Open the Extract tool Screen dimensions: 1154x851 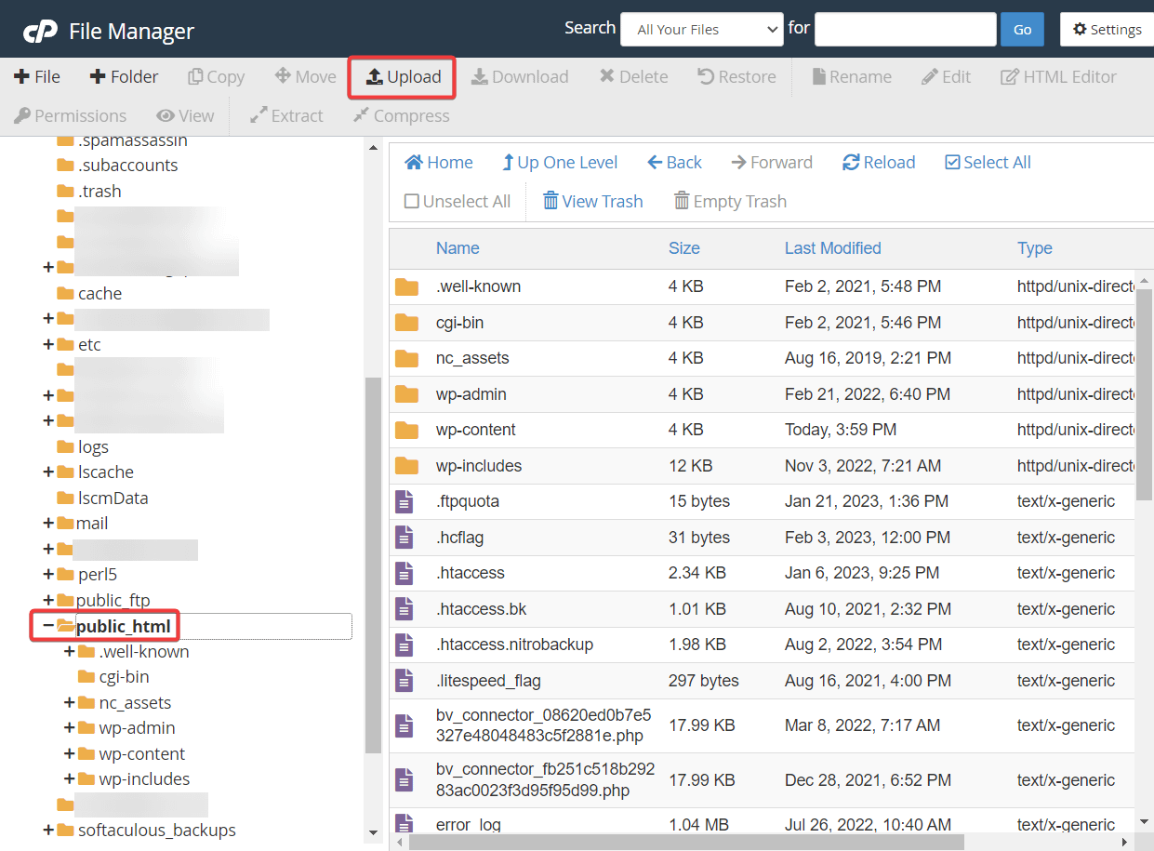click(x=285, y=115)
